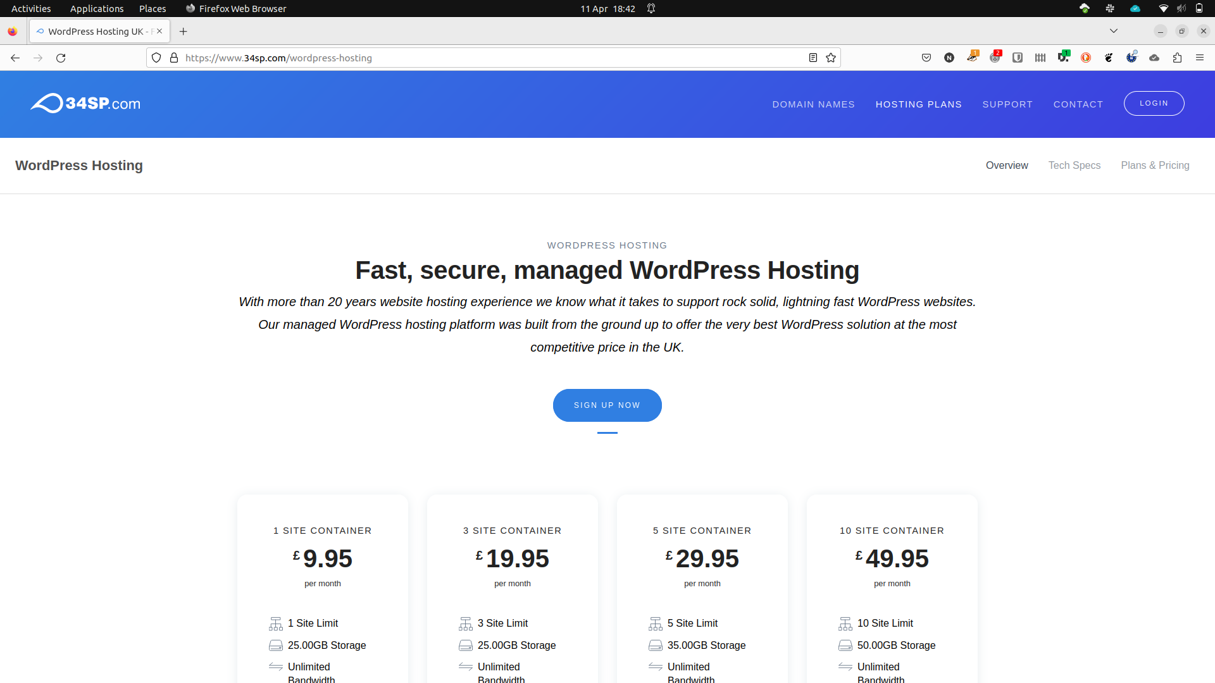This screenshot has width=1215, height=683.
Task: Switch to the Overview section tab
Action: pyautogui.click(x=1006, y=165)
